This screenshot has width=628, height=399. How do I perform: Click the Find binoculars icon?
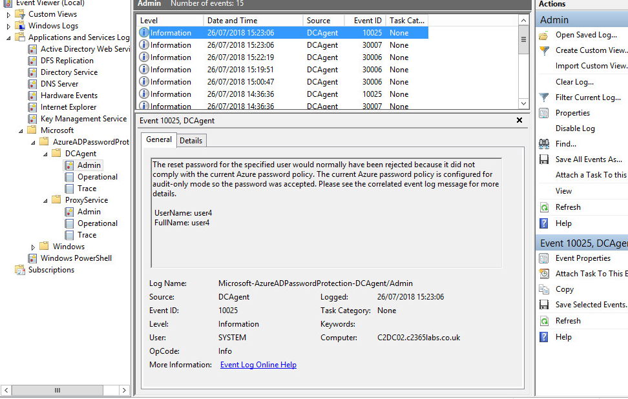coord(545,143)
